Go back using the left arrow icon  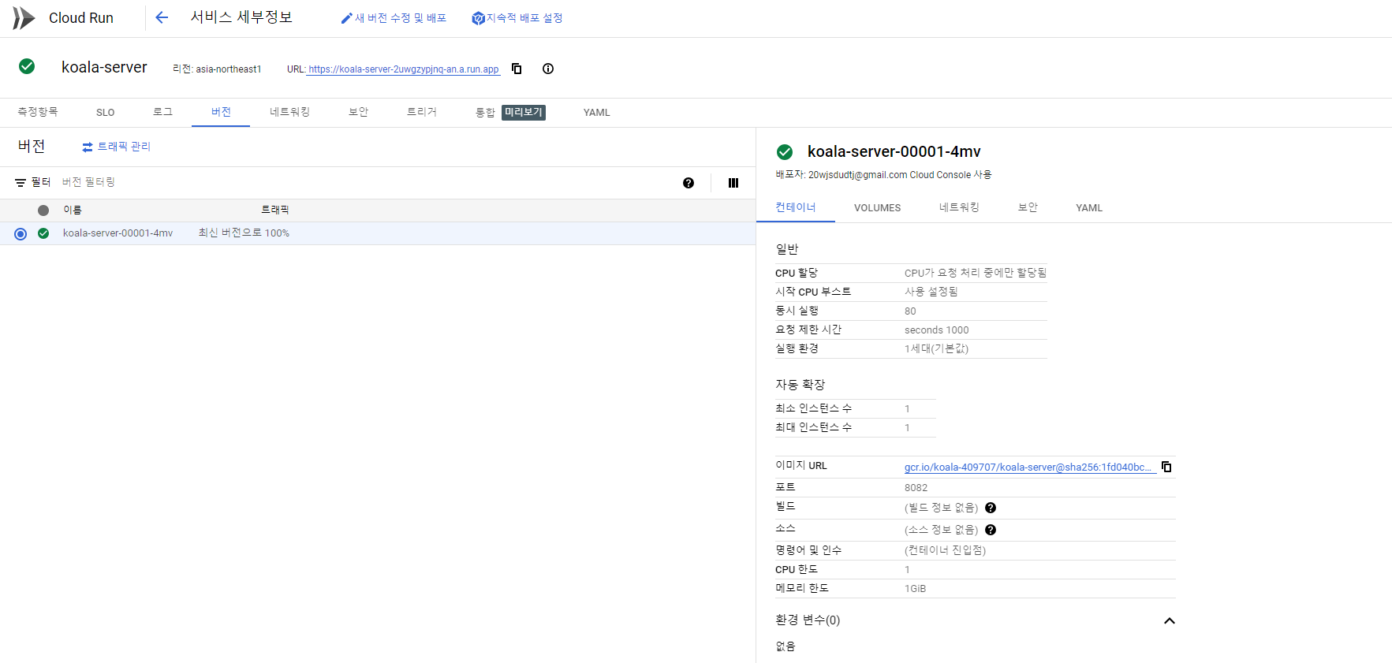pyautogui.click(x=162, y=17)
